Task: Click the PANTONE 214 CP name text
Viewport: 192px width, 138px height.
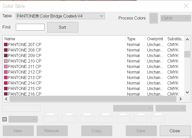Action: click(25, 83)
